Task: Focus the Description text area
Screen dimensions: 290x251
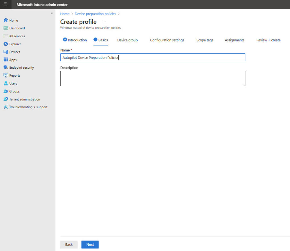Action: [x=153, y=79]
